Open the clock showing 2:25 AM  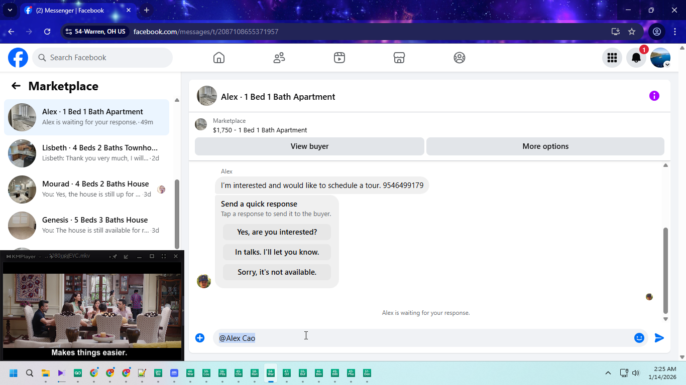pos(662,373)
